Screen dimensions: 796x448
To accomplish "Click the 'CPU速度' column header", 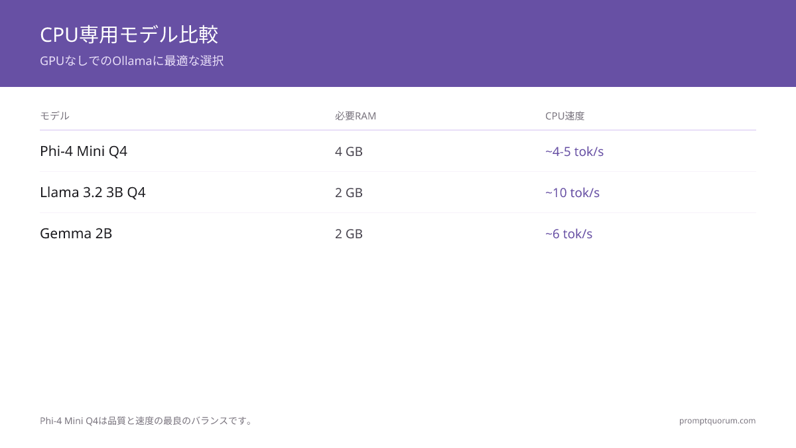I will pyautogui.click(x=565, y=116).
